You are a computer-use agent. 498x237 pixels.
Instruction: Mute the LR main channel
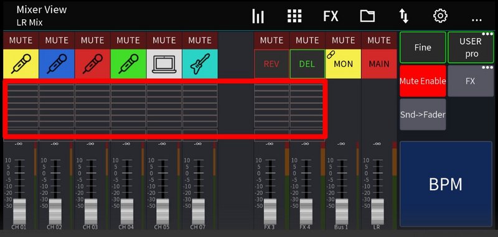pos(379,40)
